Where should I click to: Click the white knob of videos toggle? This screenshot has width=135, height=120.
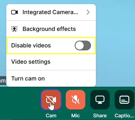point(79,46)
